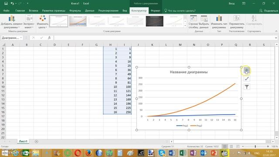Click cell containing 256

tap(124, 112)
